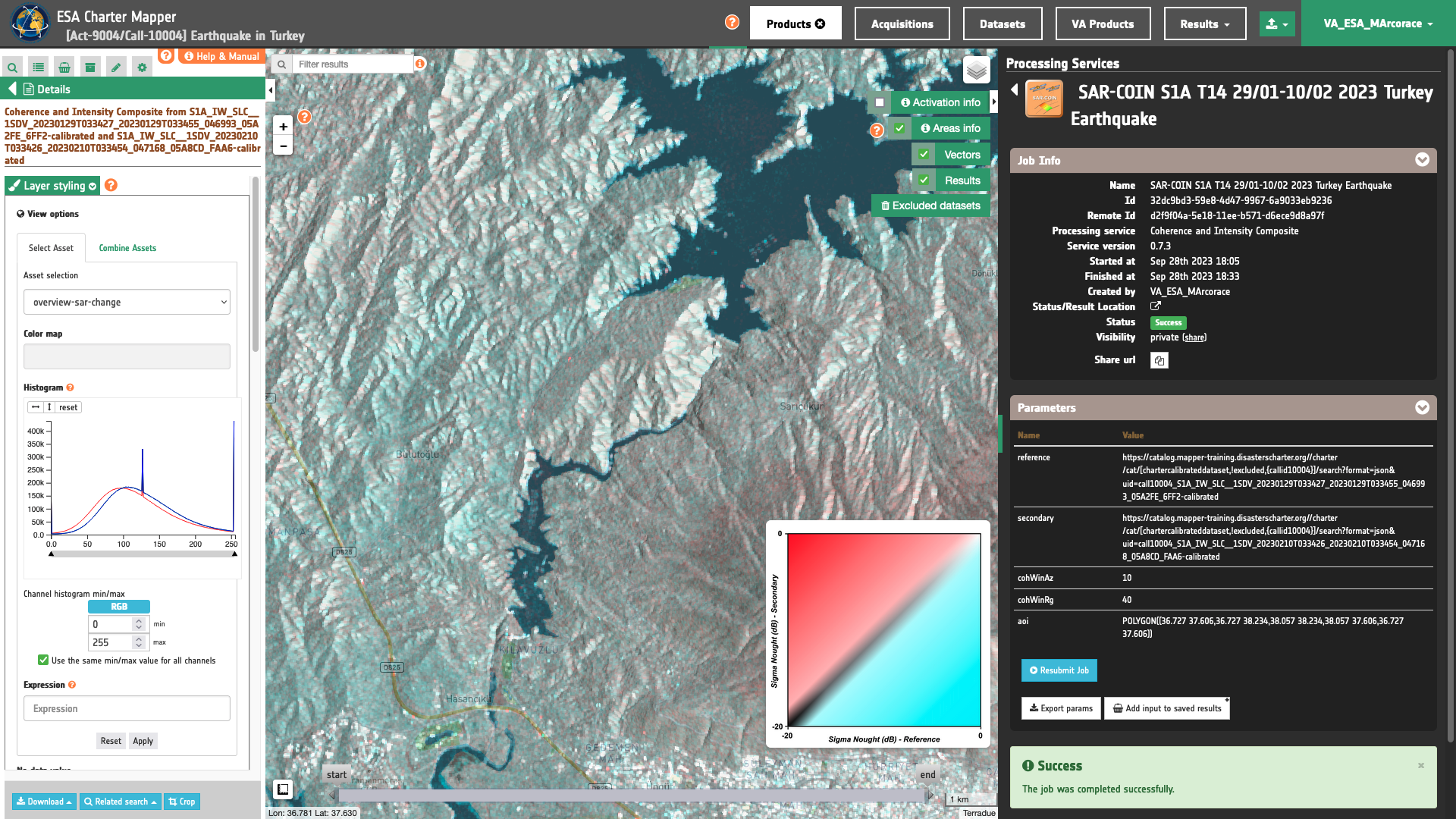Open the VA Products tab

click(1103, 24)
